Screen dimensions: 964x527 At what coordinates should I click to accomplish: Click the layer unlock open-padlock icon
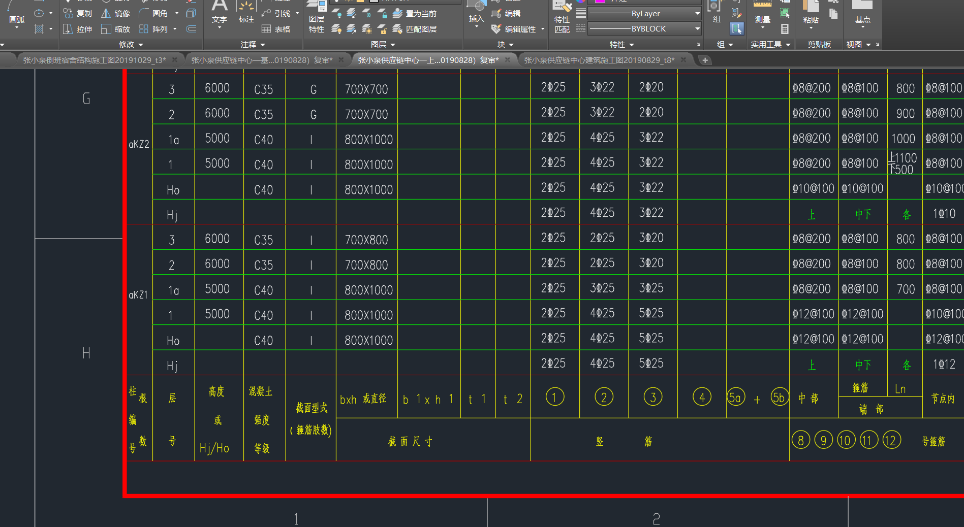coord(382,29)
